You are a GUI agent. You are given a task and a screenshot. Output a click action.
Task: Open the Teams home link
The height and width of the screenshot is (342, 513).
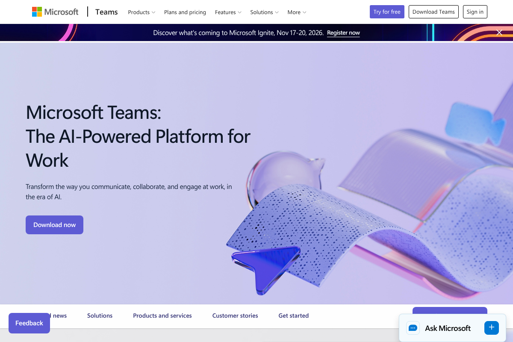pos(106,12)
